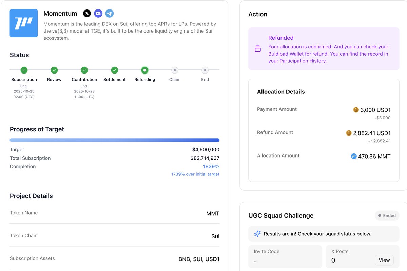Click the Momentum project title
Screen dimensions: 407x271
point(60,14)
